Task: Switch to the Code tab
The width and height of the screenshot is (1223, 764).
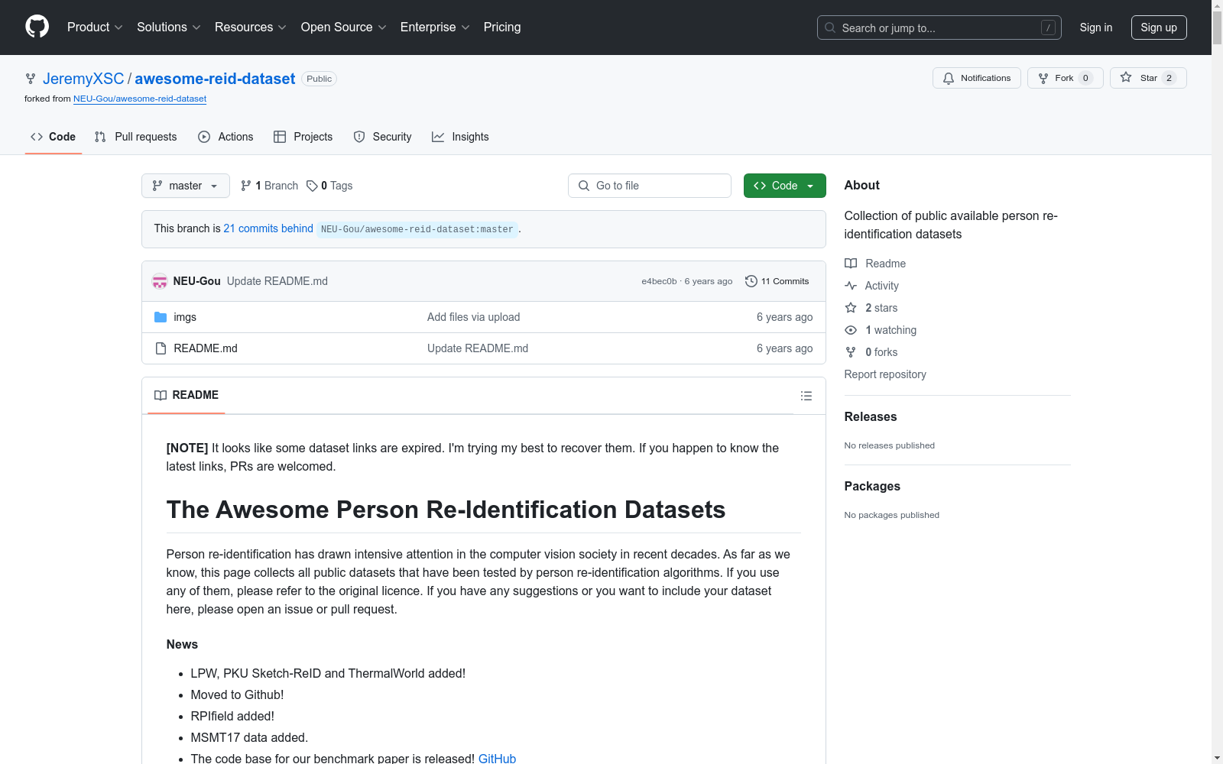Action: (54, 137)
